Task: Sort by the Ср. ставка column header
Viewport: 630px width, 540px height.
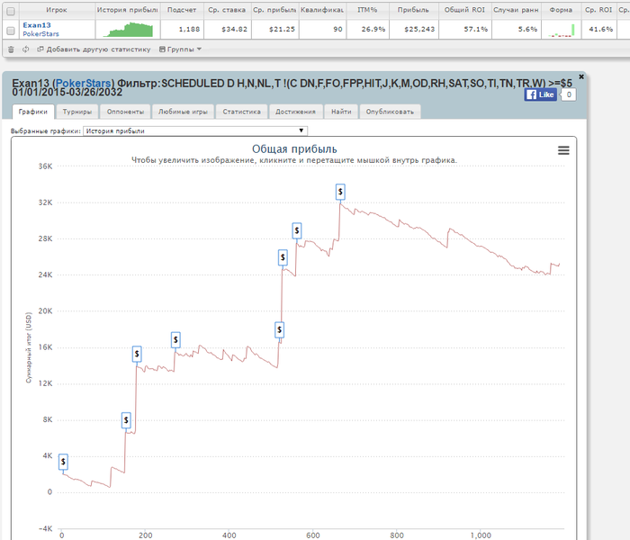Action: point(228,10)
